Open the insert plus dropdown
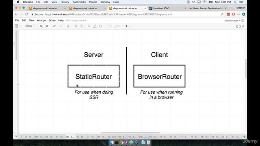 [128, 26]
